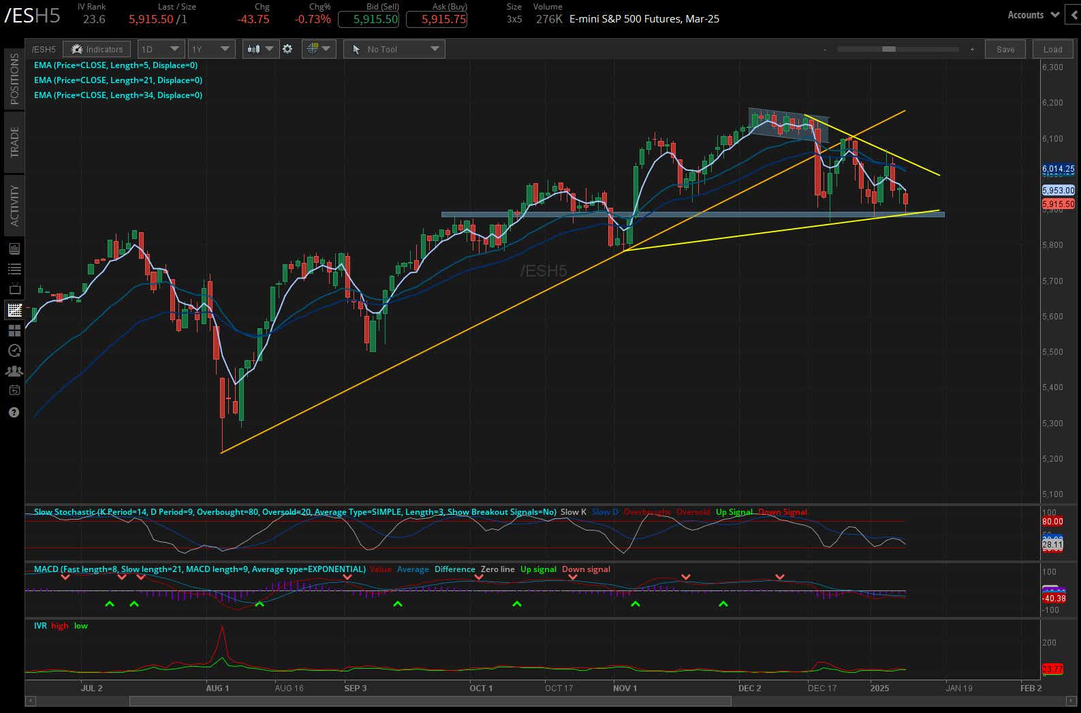Click the scrollbar left arrow
Screen dimensions: 1081x713
(x=29, y=701)
